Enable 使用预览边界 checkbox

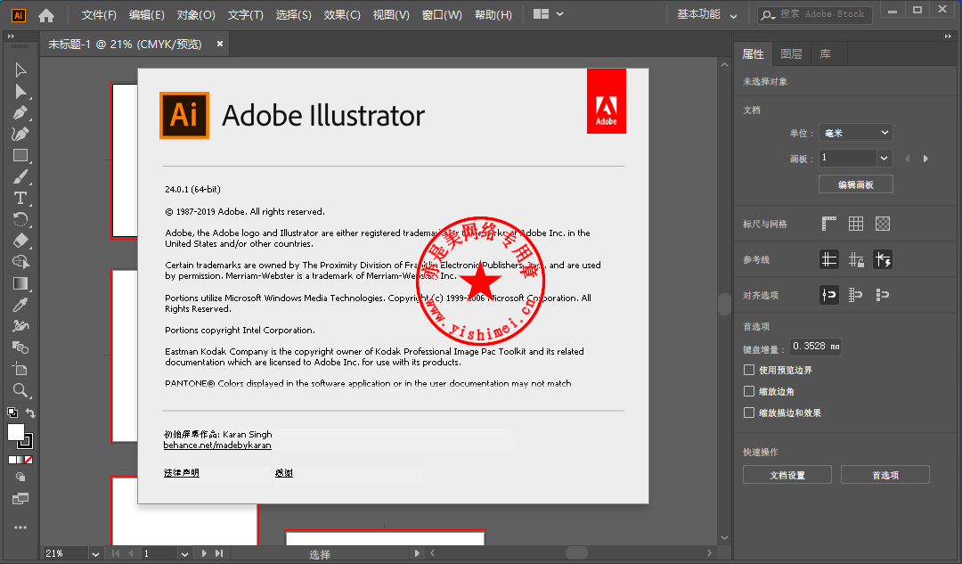pos(748,370)
